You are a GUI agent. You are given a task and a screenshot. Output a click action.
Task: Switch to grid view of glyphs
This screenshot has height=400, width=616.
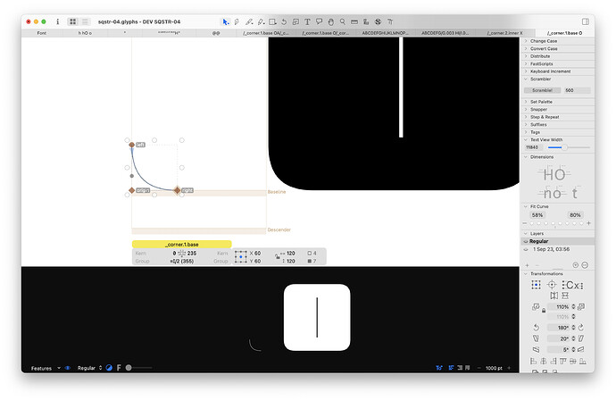point(72,22)
